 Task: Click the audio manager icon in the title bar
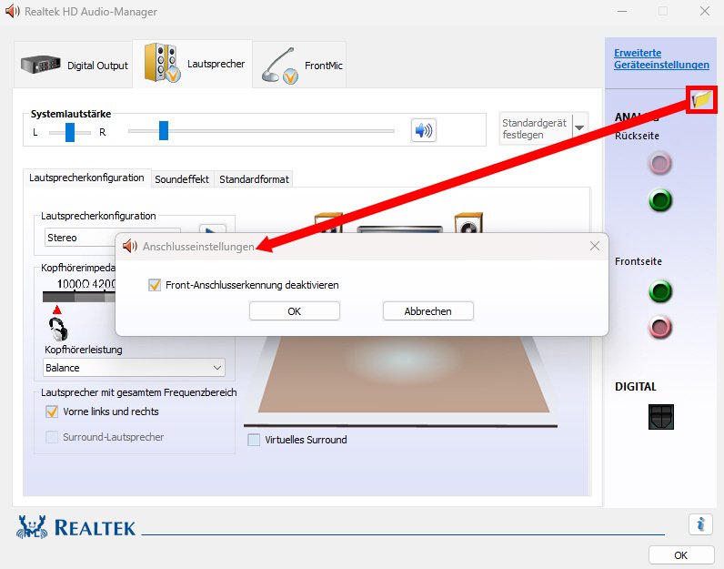coord(12,11)
